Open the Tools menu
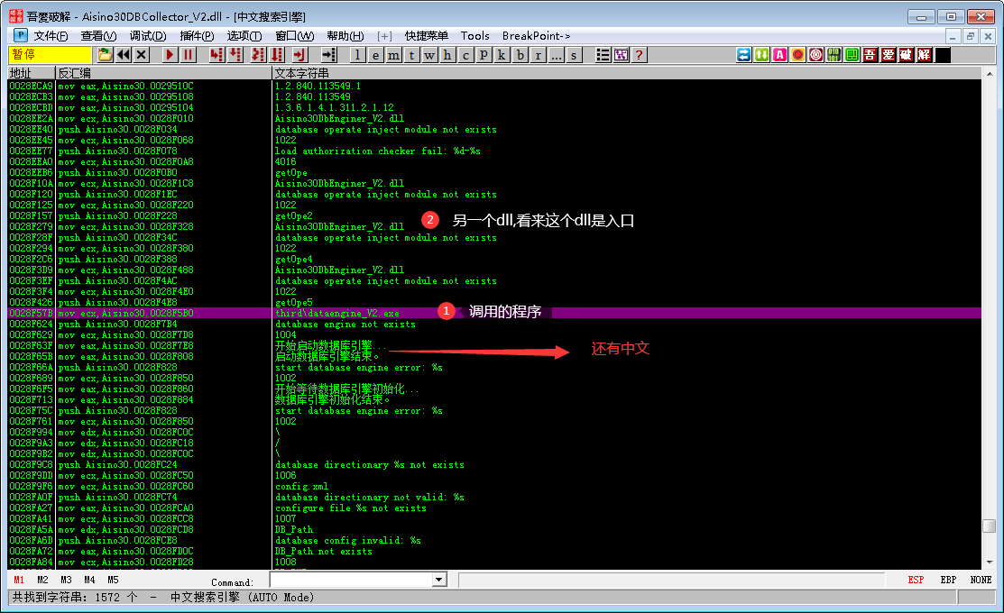This screenshot has height=613, width=1004. [x=475, y=35]
